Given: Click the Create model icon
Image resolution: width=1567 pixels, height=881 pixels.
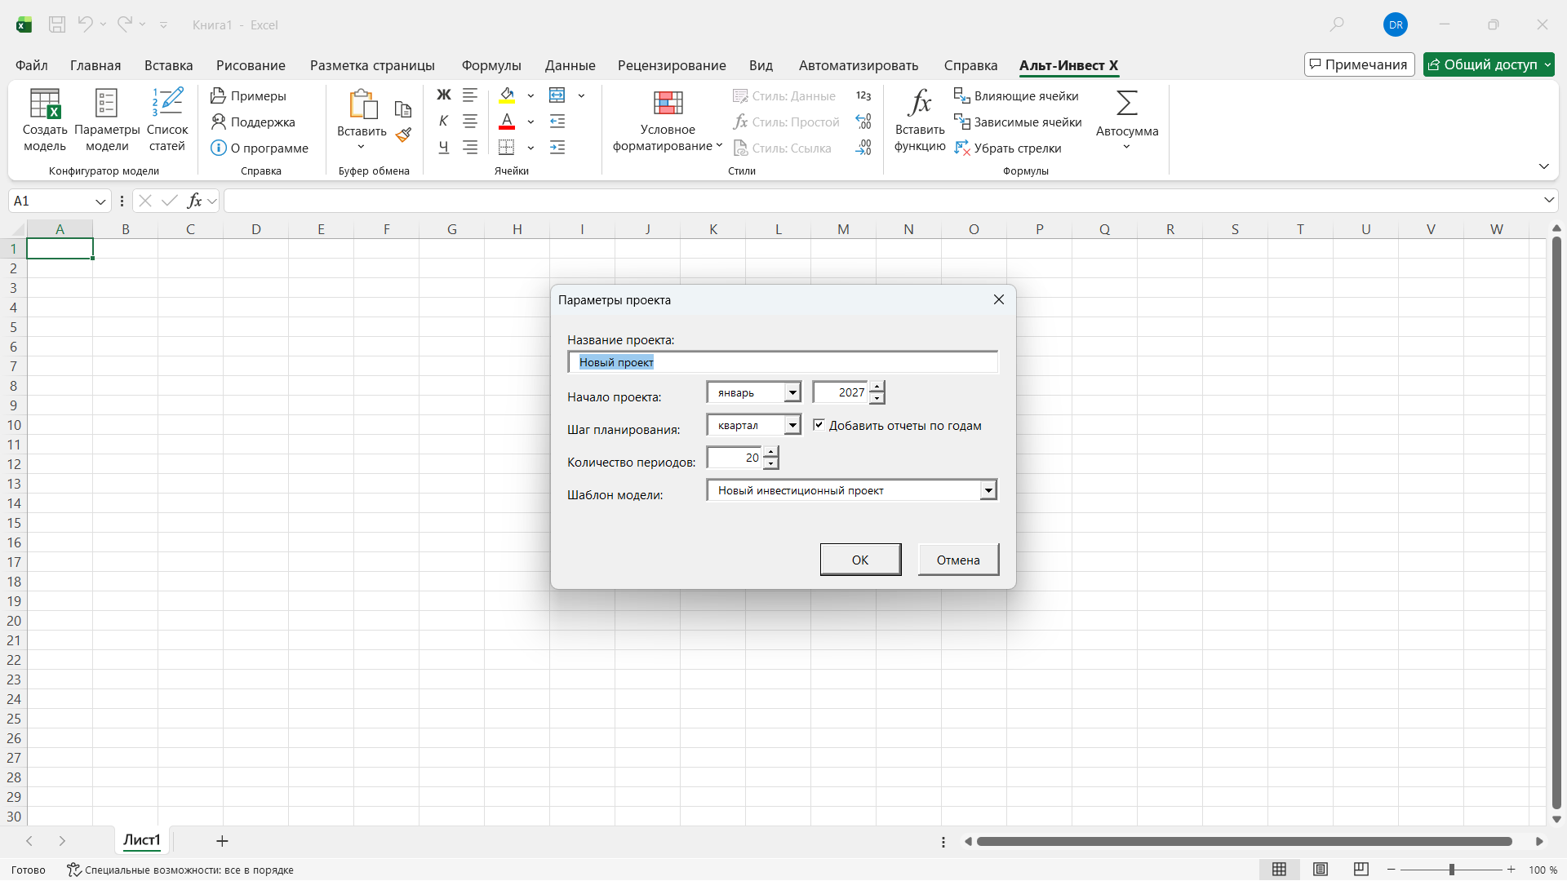Looking at the screenshot, I should click(45, 104).
